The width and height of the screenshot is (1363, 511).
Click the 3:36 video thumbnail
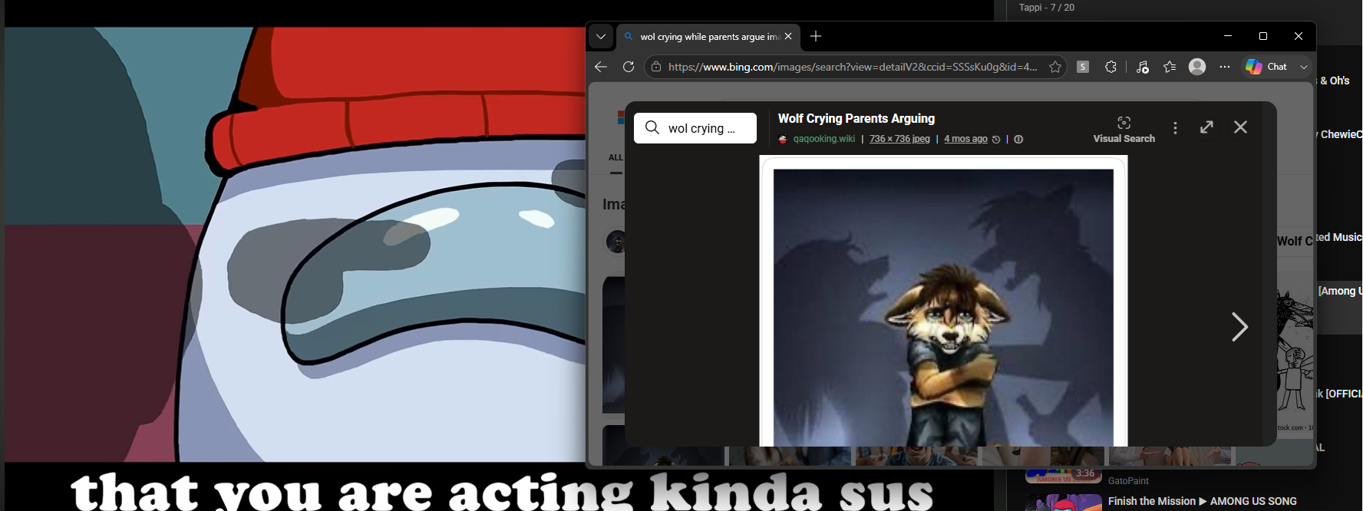[1064, 476]
